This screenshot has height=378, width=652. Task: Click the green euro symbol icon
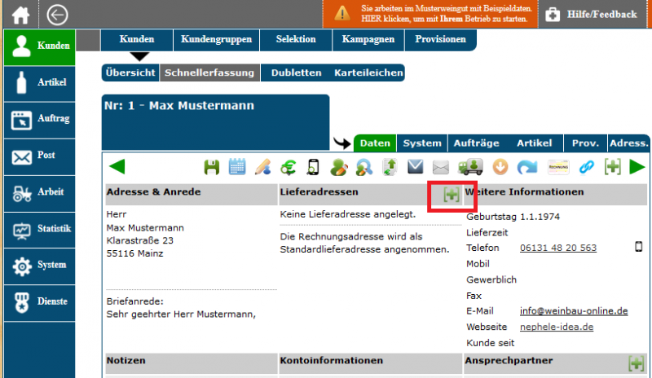pos(288,167)
